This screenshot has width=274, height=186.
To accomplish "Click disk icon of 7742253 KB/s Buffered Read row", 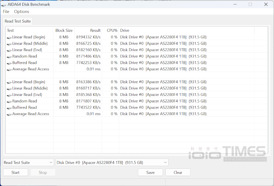I will 9,63.
